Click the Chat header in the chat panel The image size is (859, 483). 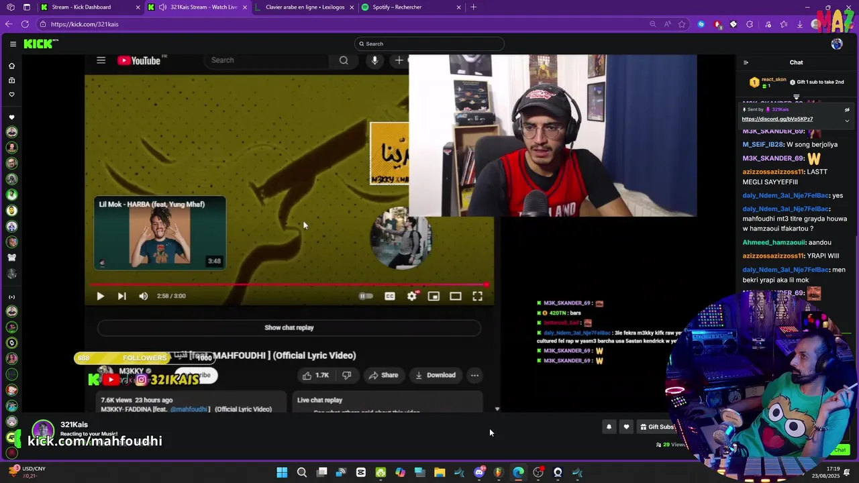pos(796,62)
